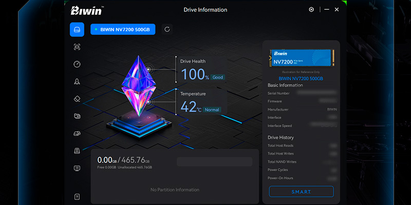Click the refresh drive list icon
The height and width of the screenshot is (205, 411).
[167, 29]
